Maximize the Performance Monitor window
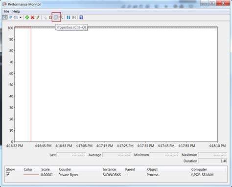The width and height of the screenshot is (232, 187). point(212,3)
